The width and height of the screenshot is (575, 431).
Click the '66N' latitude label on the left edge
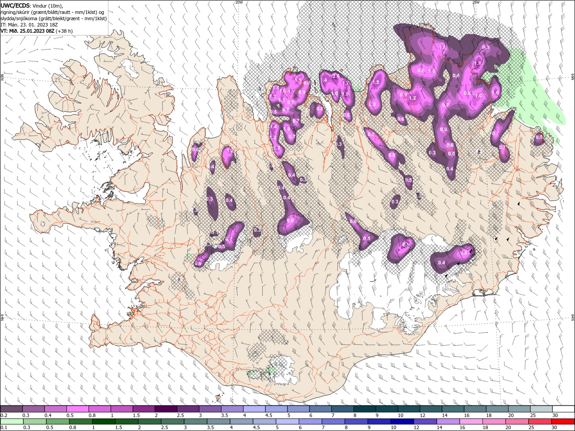click(x=2, y=77)
